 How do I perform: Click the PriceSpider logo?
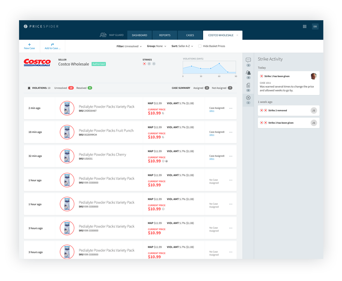[41, 26]
